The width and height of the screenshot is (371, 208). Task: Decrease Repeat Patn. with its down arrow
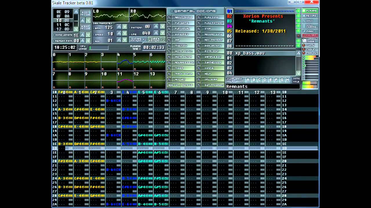coord(88,41)
